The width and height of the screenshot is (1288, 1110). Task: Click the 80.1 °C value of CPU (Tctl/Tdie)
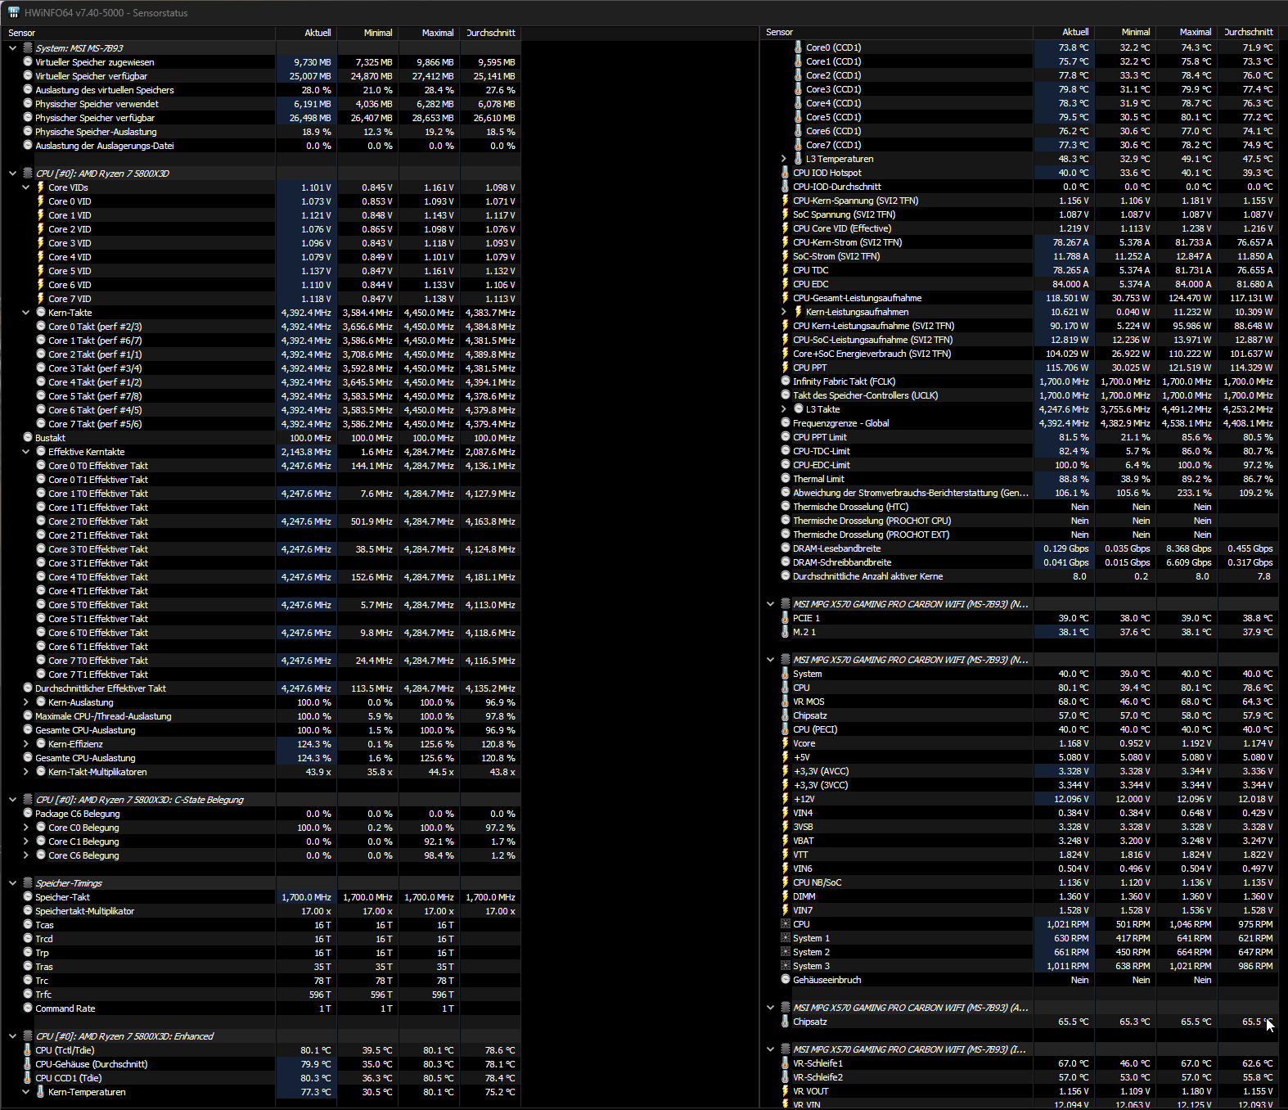click(x=315, y=1050)
